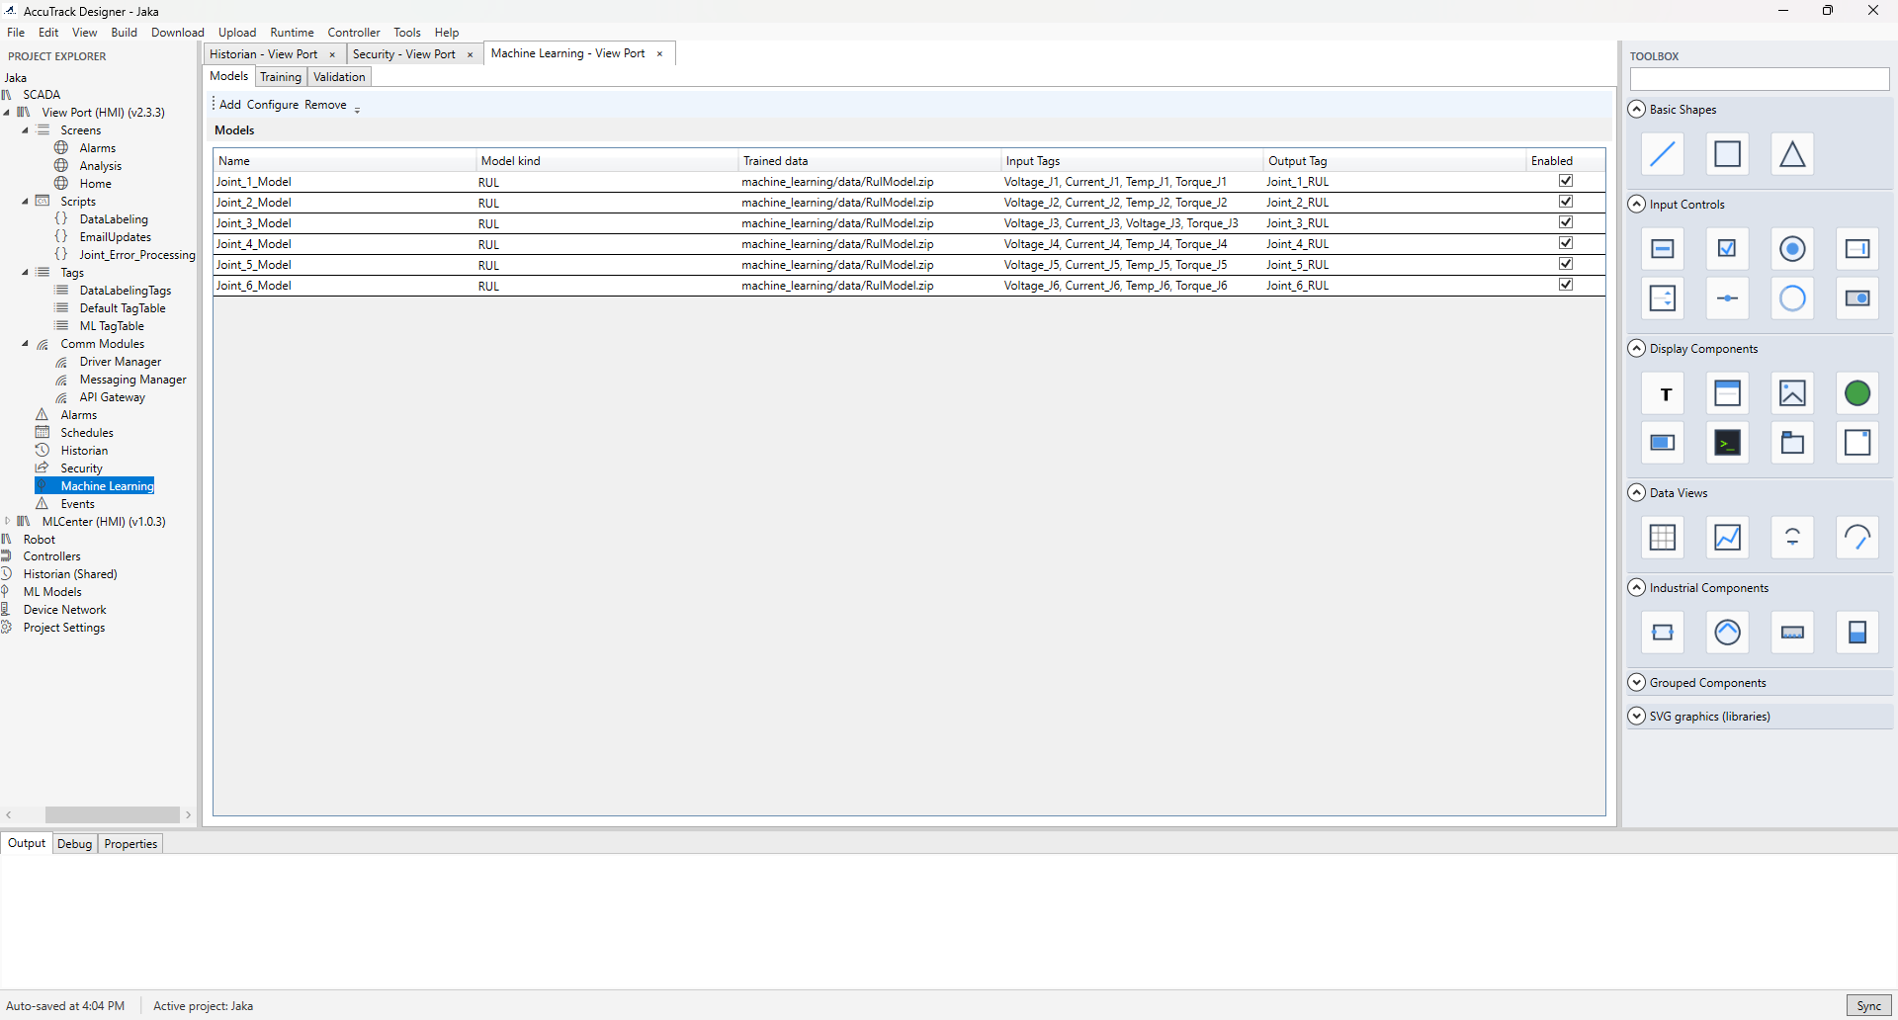This screenshot has width=1898, height=1020.
Task: Collapse the Input Controls toolbox section
Action: (x=1637, y=205)
